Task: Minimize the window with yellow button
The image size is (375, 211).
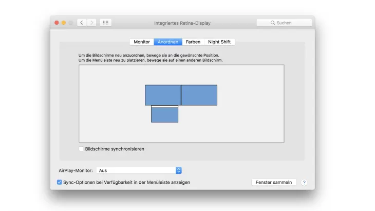Action: (64, 23)
